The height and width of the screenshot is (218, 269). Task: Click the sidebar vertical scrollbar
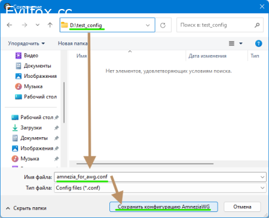tap(64, 102)
